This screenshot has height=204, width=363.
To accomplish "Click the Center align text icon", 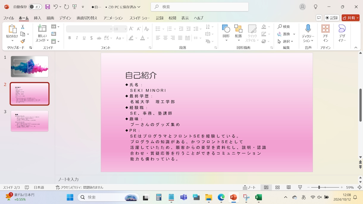I will click(x=165, y=38).
